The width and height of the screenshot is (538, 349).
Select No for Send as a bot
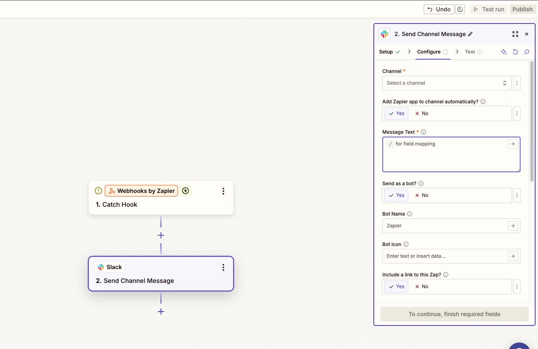[x=422, y=195]
